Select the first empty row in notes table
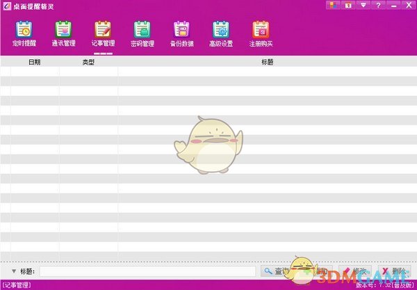Screen dimensions: 417x290 point(208,71)
